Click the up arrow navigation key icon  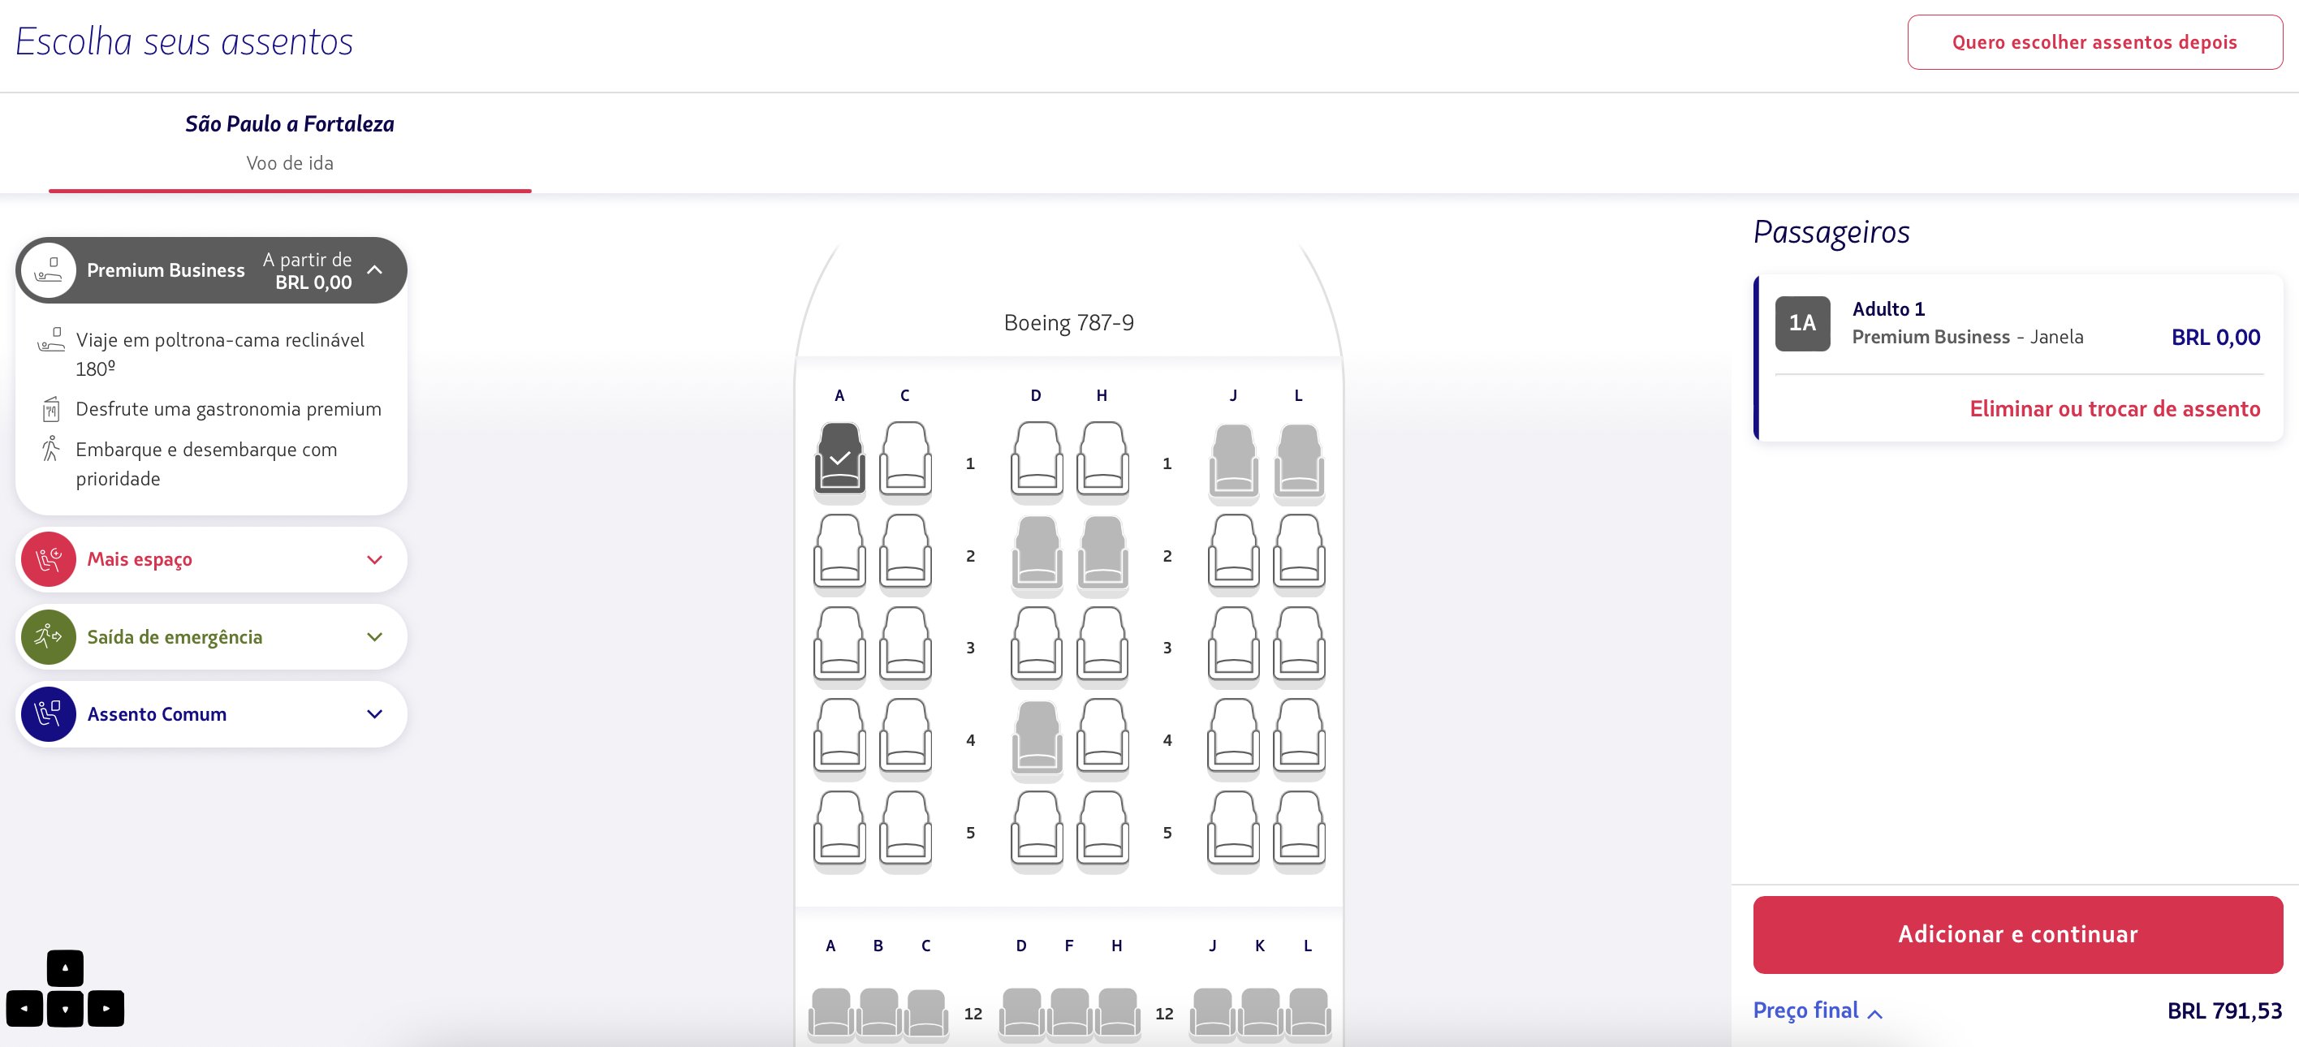point(65,967)
